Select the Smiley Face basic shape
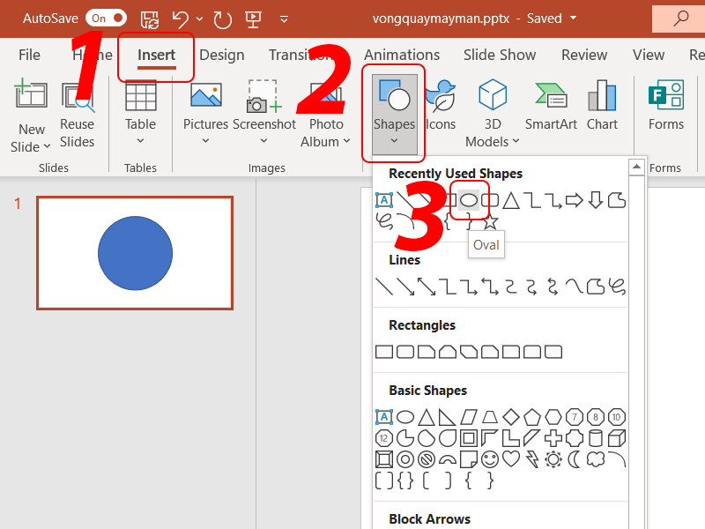This screenshot has height=529, width=705. (x=492, y=459)
